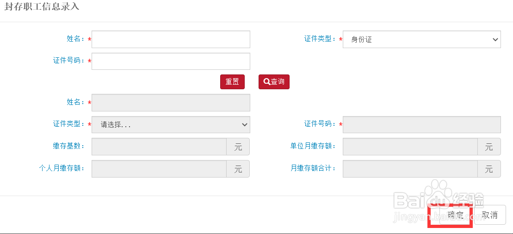Focus the top 证件号码 input field
This screenshot has width=513, height=234.
(x=171, y=61)
